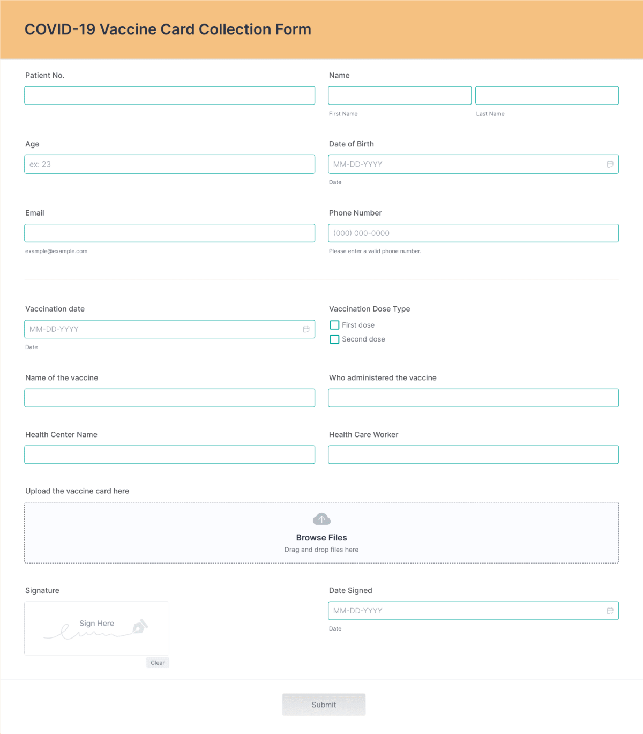
Task: Select the First Name field
Action: pyautogui.click(x=400, y=95)
